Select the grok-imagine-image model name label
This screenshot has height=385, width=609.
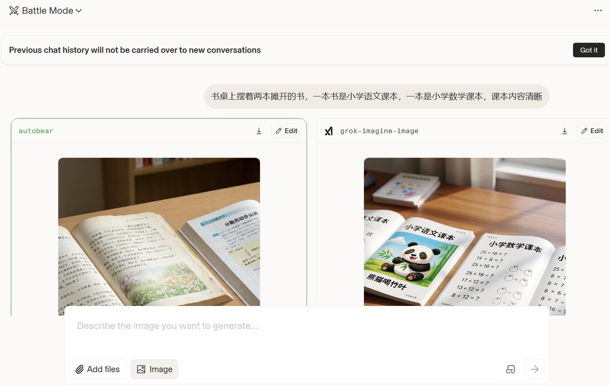click(x=379, y=131)
